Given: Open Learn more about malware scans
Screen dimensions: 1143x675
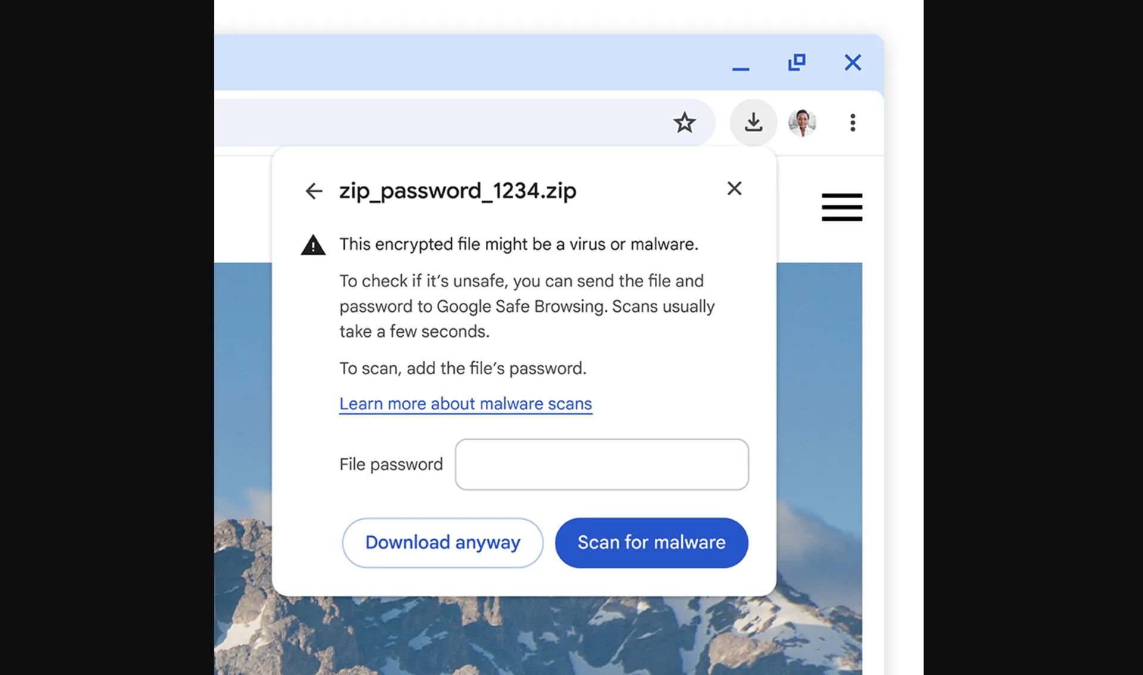Looking at the screenshot, I should pyautogui.click(x=466, y=404).
